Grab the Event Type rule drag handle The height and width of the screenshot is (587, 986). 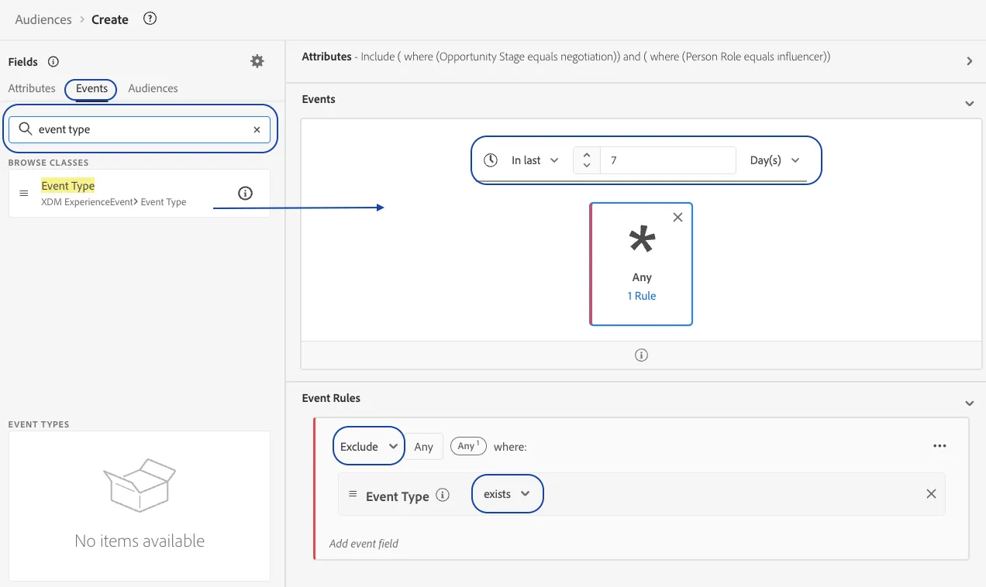353,494
